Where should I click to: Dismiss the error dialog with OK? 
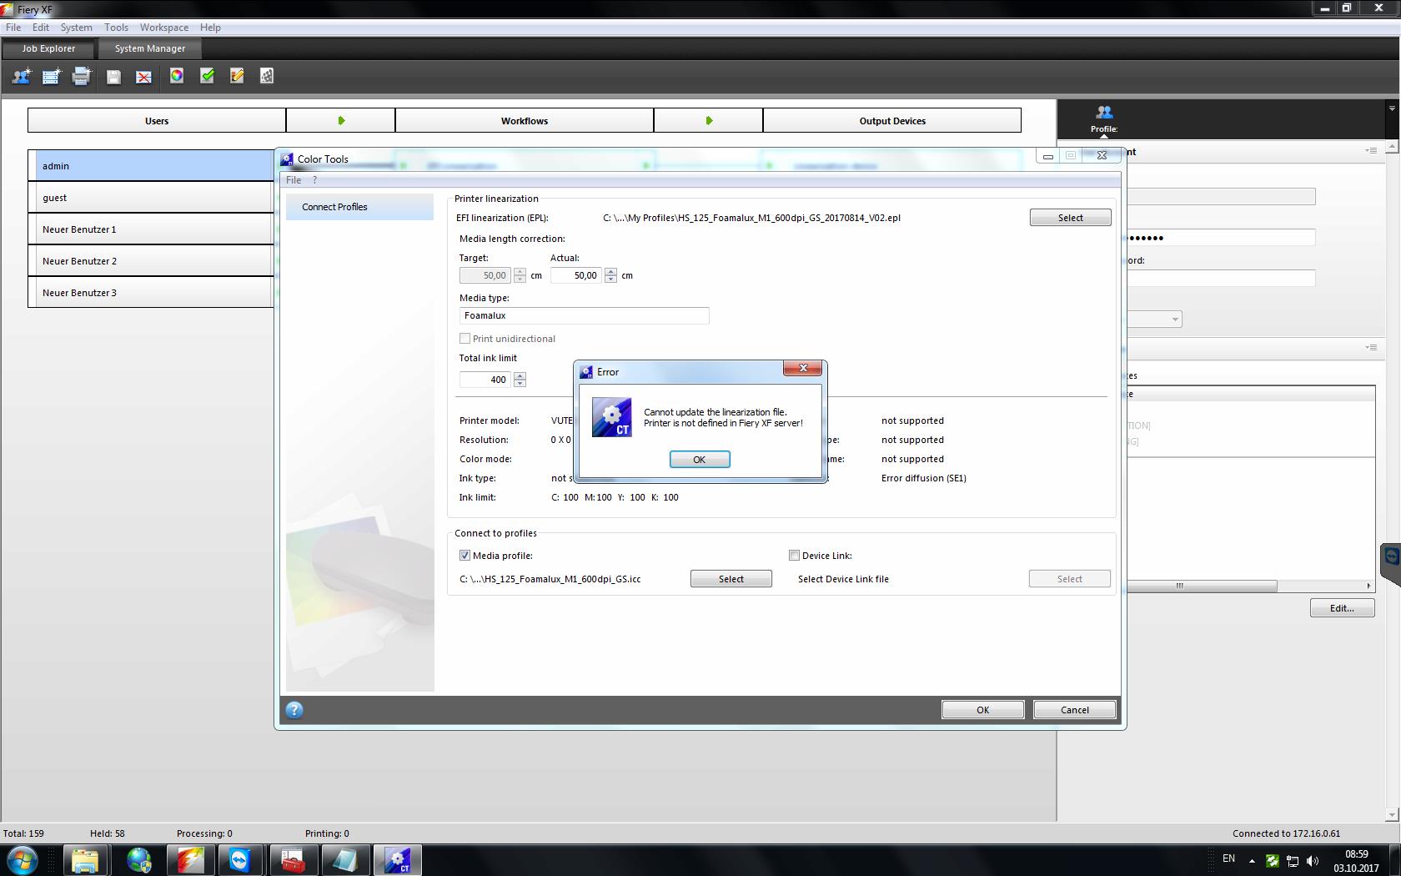tap(699, 459)
